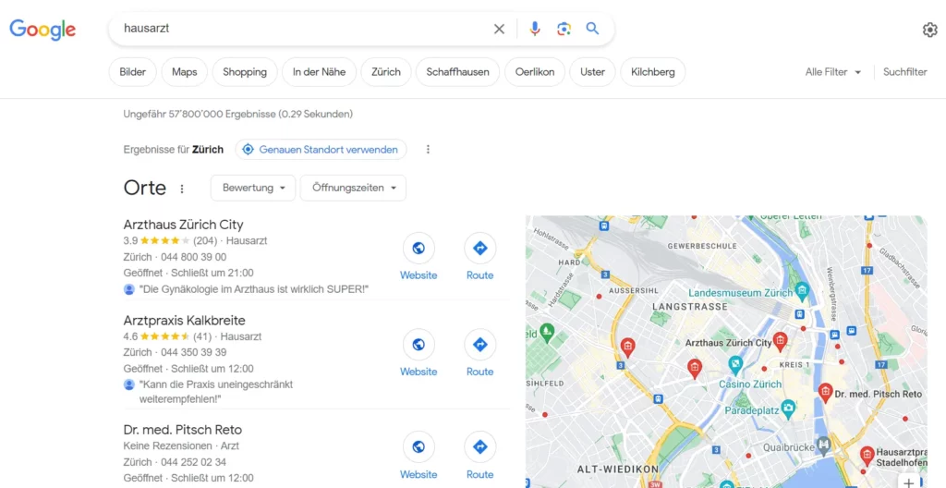Open Arzthaus Zürich City listing title
This screenshot has width=946, height=488.
(x=184, y=225)
